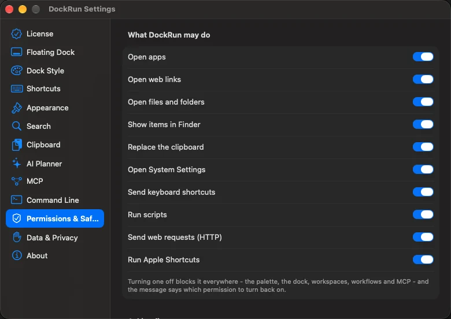Screen dimensions: 451x319
Task: Switch to the Appearance pane
Action: click(x=55, y=107)
